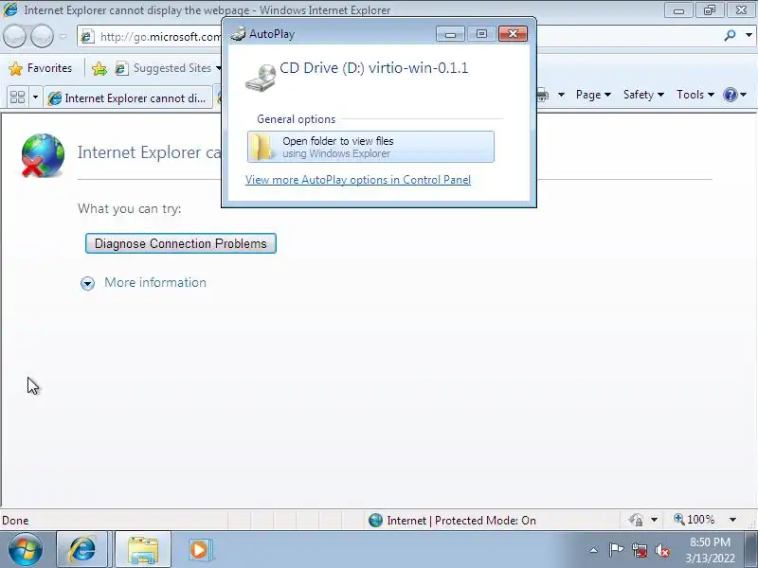The image size is (758, 568).
Task: Open Suggested Sites in the favorites bar
Action: pos(168,68)
